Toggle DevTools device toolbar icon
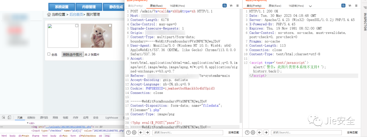367x137 pixels. click(9, 117)
